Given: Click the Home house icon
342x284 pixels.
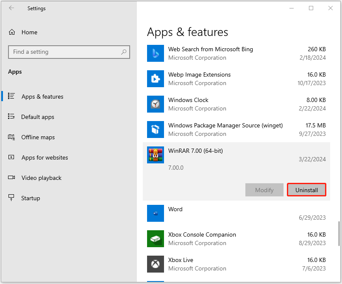Looking at the screenshot, I should (12, 32).
